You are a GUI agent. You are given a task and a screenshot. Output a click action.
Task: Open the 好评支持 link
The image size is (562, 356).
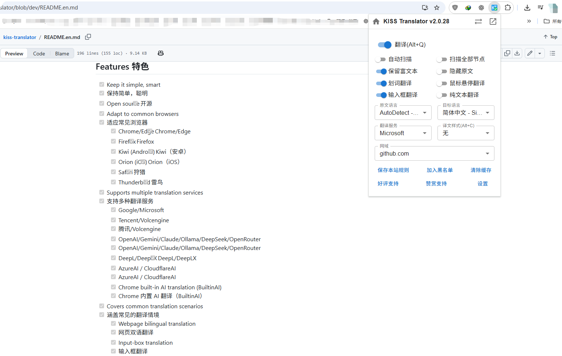(x=388, y=184)
